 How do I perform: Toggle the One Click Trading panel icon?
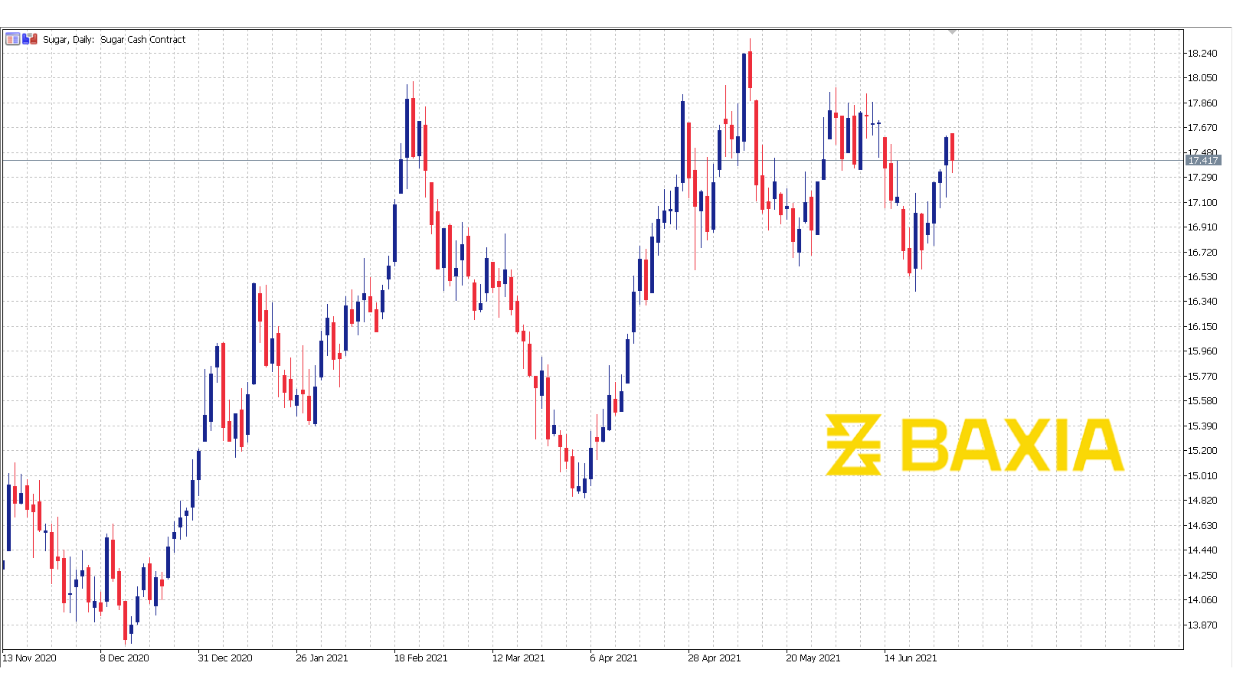30,39
